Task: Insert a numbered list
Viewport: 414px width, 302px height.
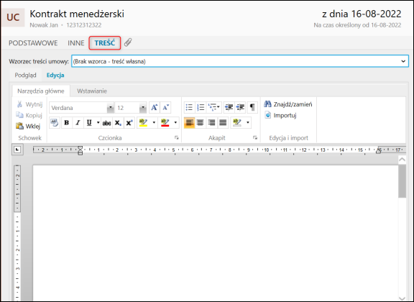Action: point(201,107)
